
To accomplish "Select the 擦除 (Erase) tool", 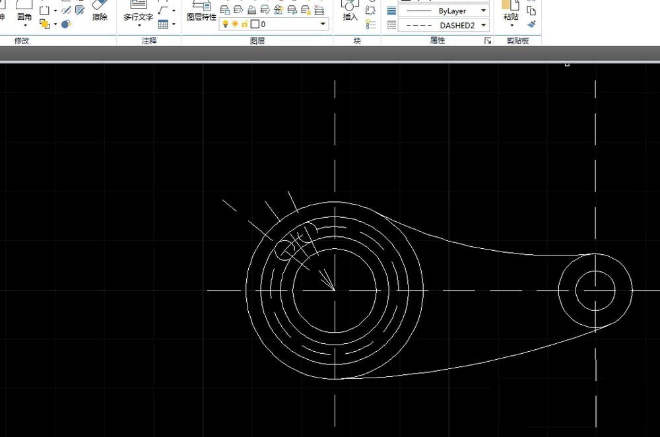I will point(99,12).
